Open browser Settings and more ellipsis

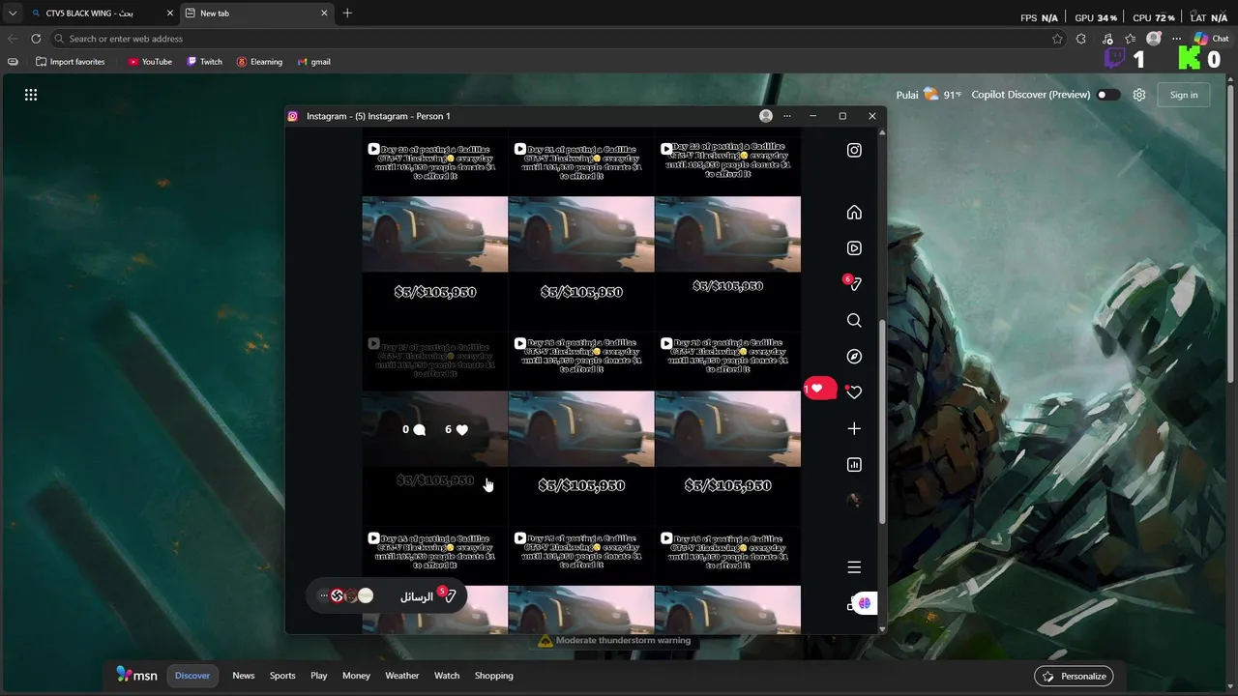tap(1176, 39)
